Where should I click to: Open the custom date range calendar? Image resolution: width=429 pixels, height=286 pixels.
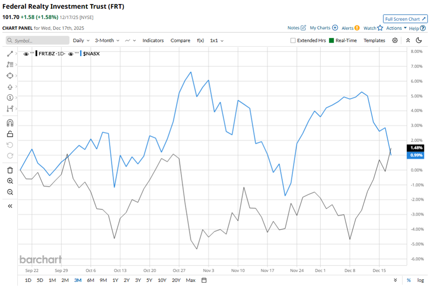click(x=204, y=280)
